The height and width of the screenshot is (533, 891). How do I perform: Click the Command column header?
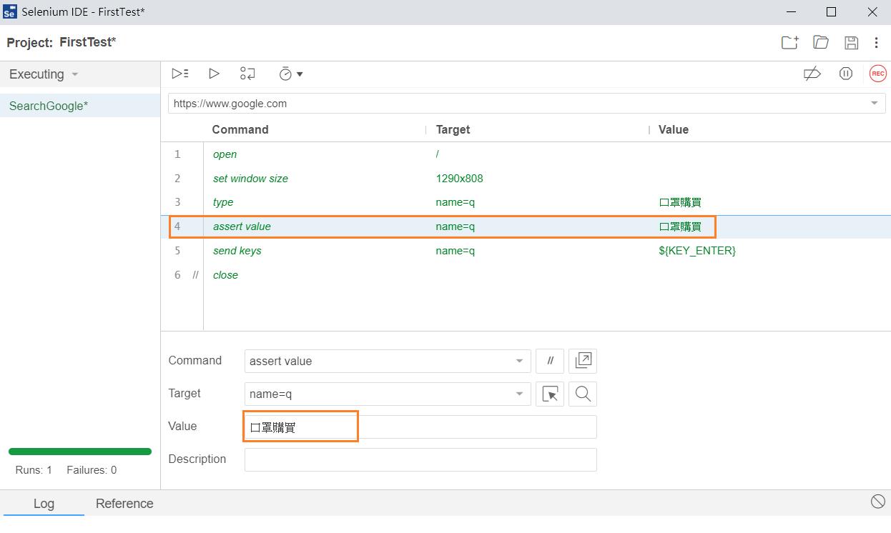[240, 130]
